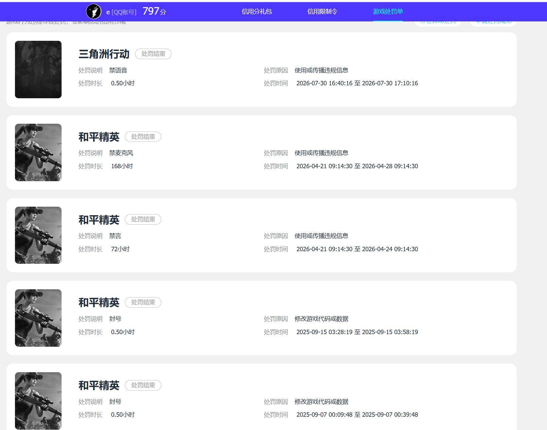The image size is (547, 430).
Task: Click 封号 on the 2025-09-07 card
Action: click(115, 402)
